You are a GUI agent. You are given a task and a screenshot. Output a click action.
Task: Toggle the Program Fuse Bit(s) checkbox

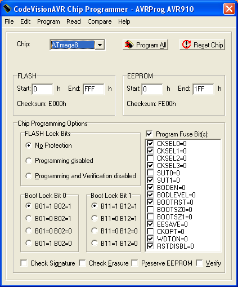tap(149, 134)
